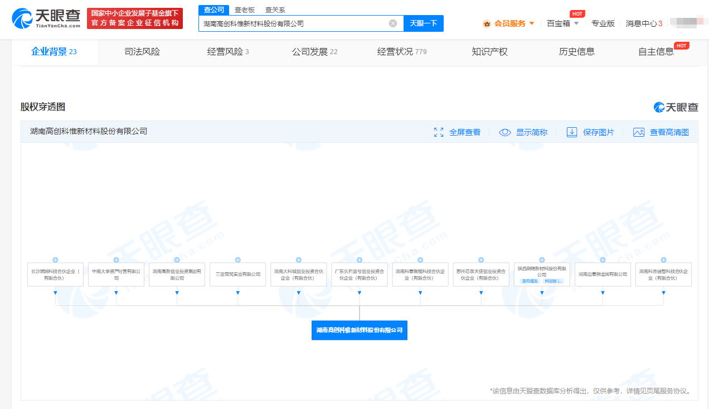Click the crown icon beside 会员服务
This screenshot has width=709, height=409.
coord(487,23)
